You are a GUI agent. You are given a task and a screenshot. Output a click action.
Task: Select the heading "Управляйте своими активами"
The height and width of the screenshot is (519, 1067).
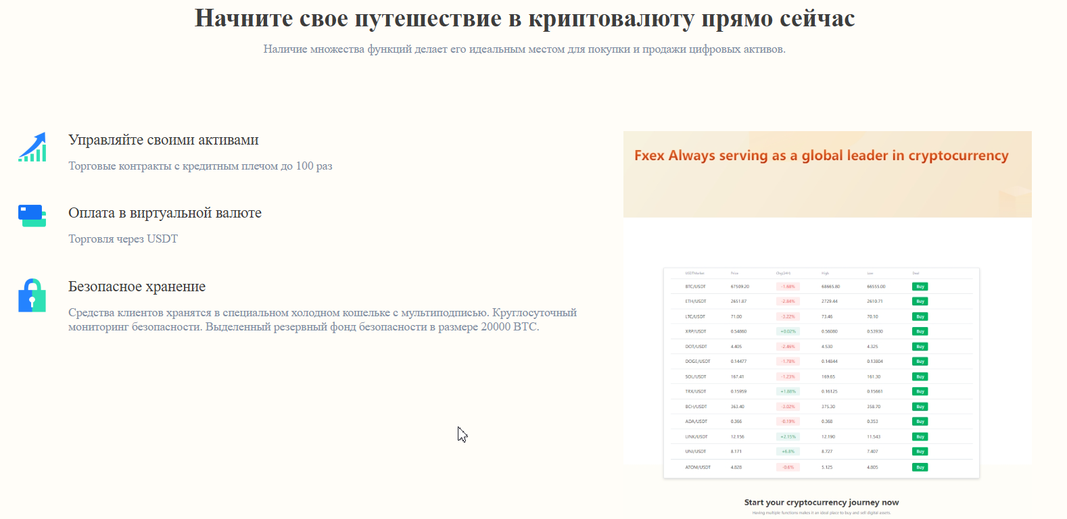tap(164, 140)
